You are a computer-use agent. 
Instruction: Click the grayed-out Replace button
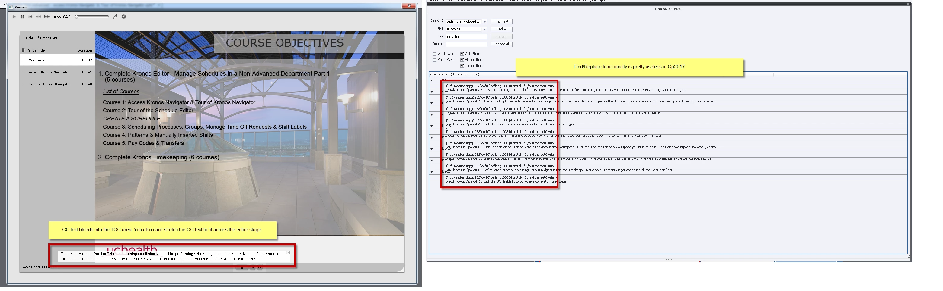click(x=501, y=37)
